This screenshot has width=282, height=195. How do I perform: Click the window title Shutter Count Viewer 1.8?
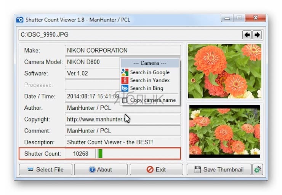coord(55,19)
